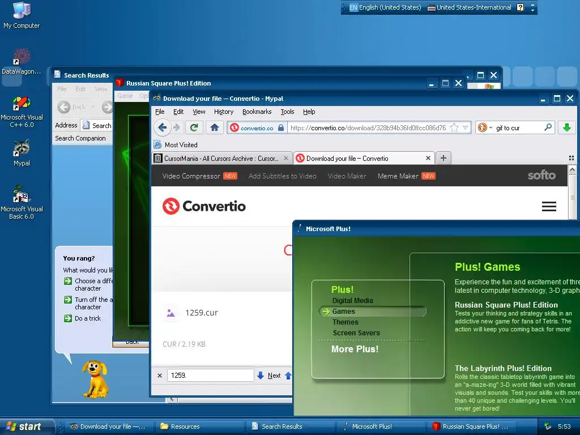The width and height of the screenshot is (580, 435).
Task: Close the CursorMania tab
Action: (285, 159)
